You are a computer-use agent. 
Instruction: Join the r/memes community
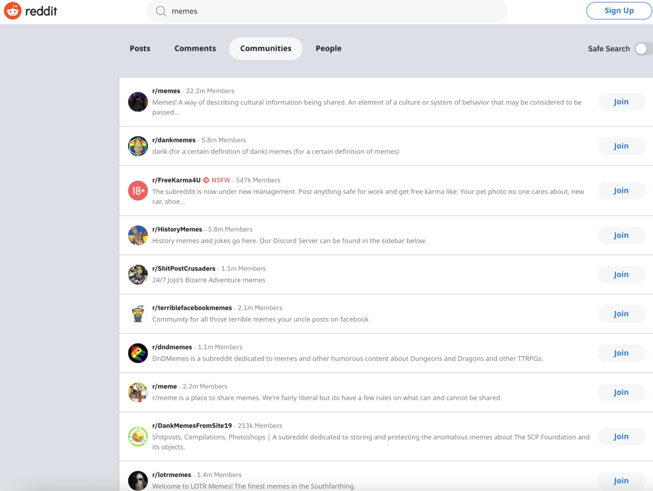coord(621,102)
